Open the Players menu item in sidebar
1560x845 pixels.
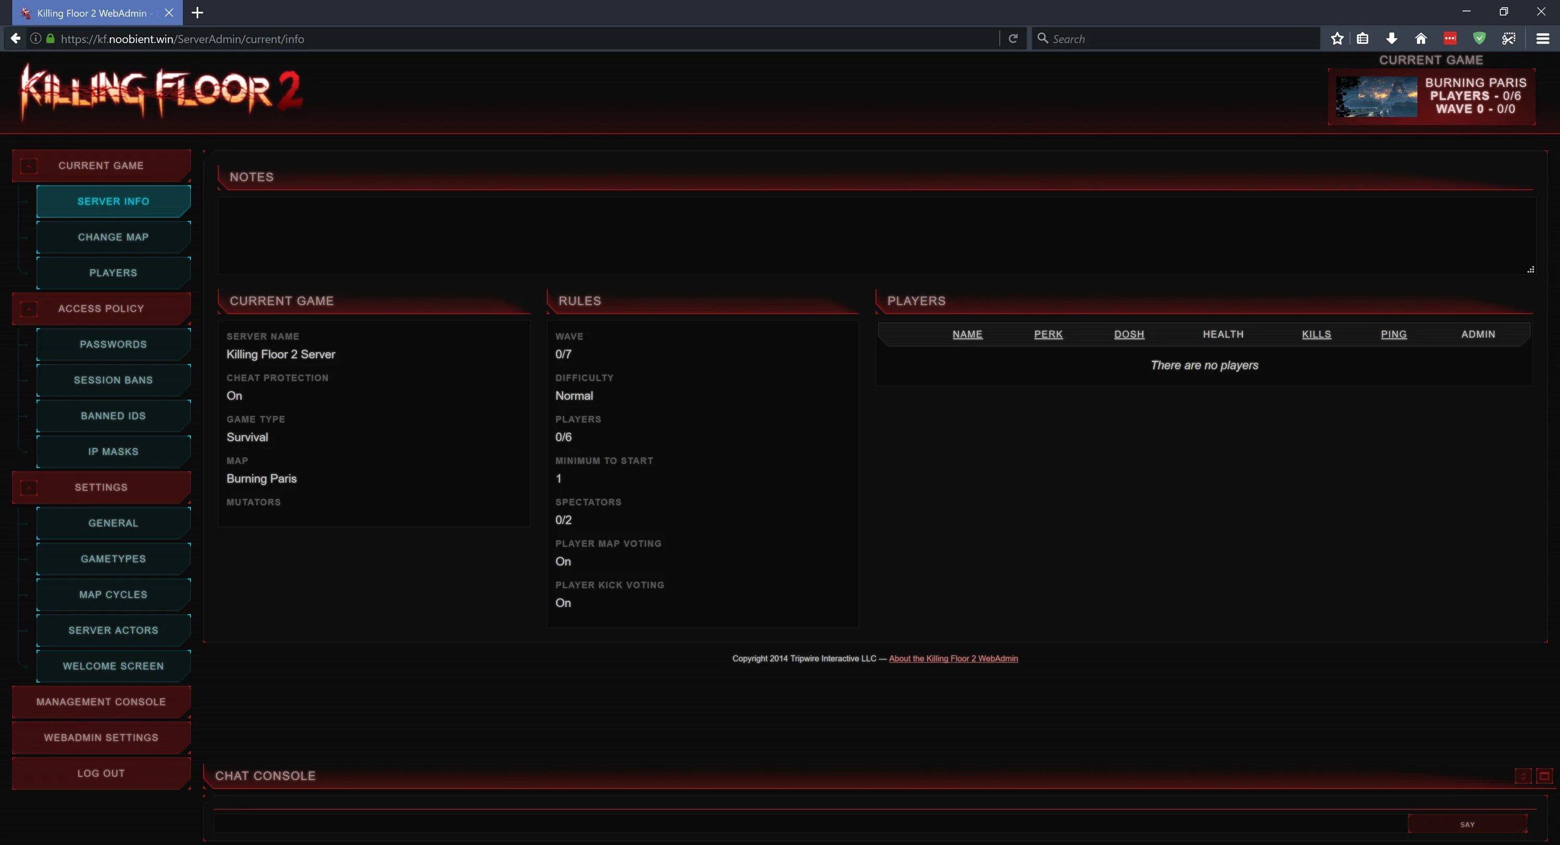pos(113,272)
